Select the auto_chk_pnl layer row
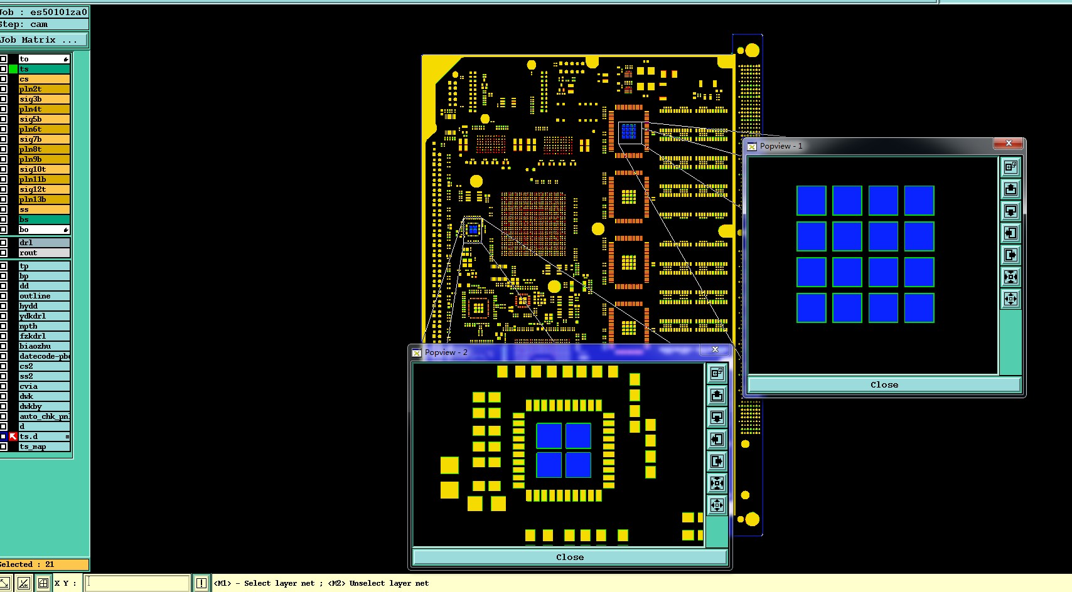Screen dimensions: 1072x592 click(x=44, y=416)
